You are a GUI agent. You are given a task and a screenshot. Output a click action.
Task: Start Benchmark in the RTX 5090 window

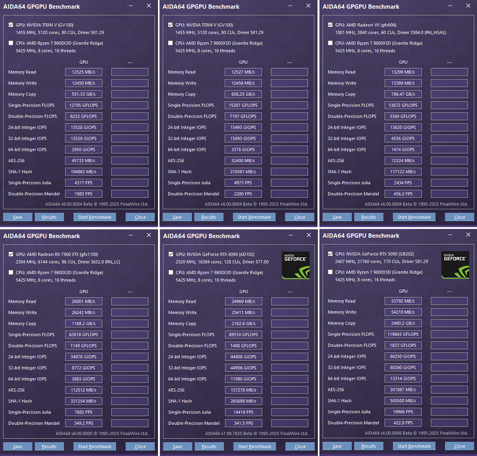click(414, 446)
